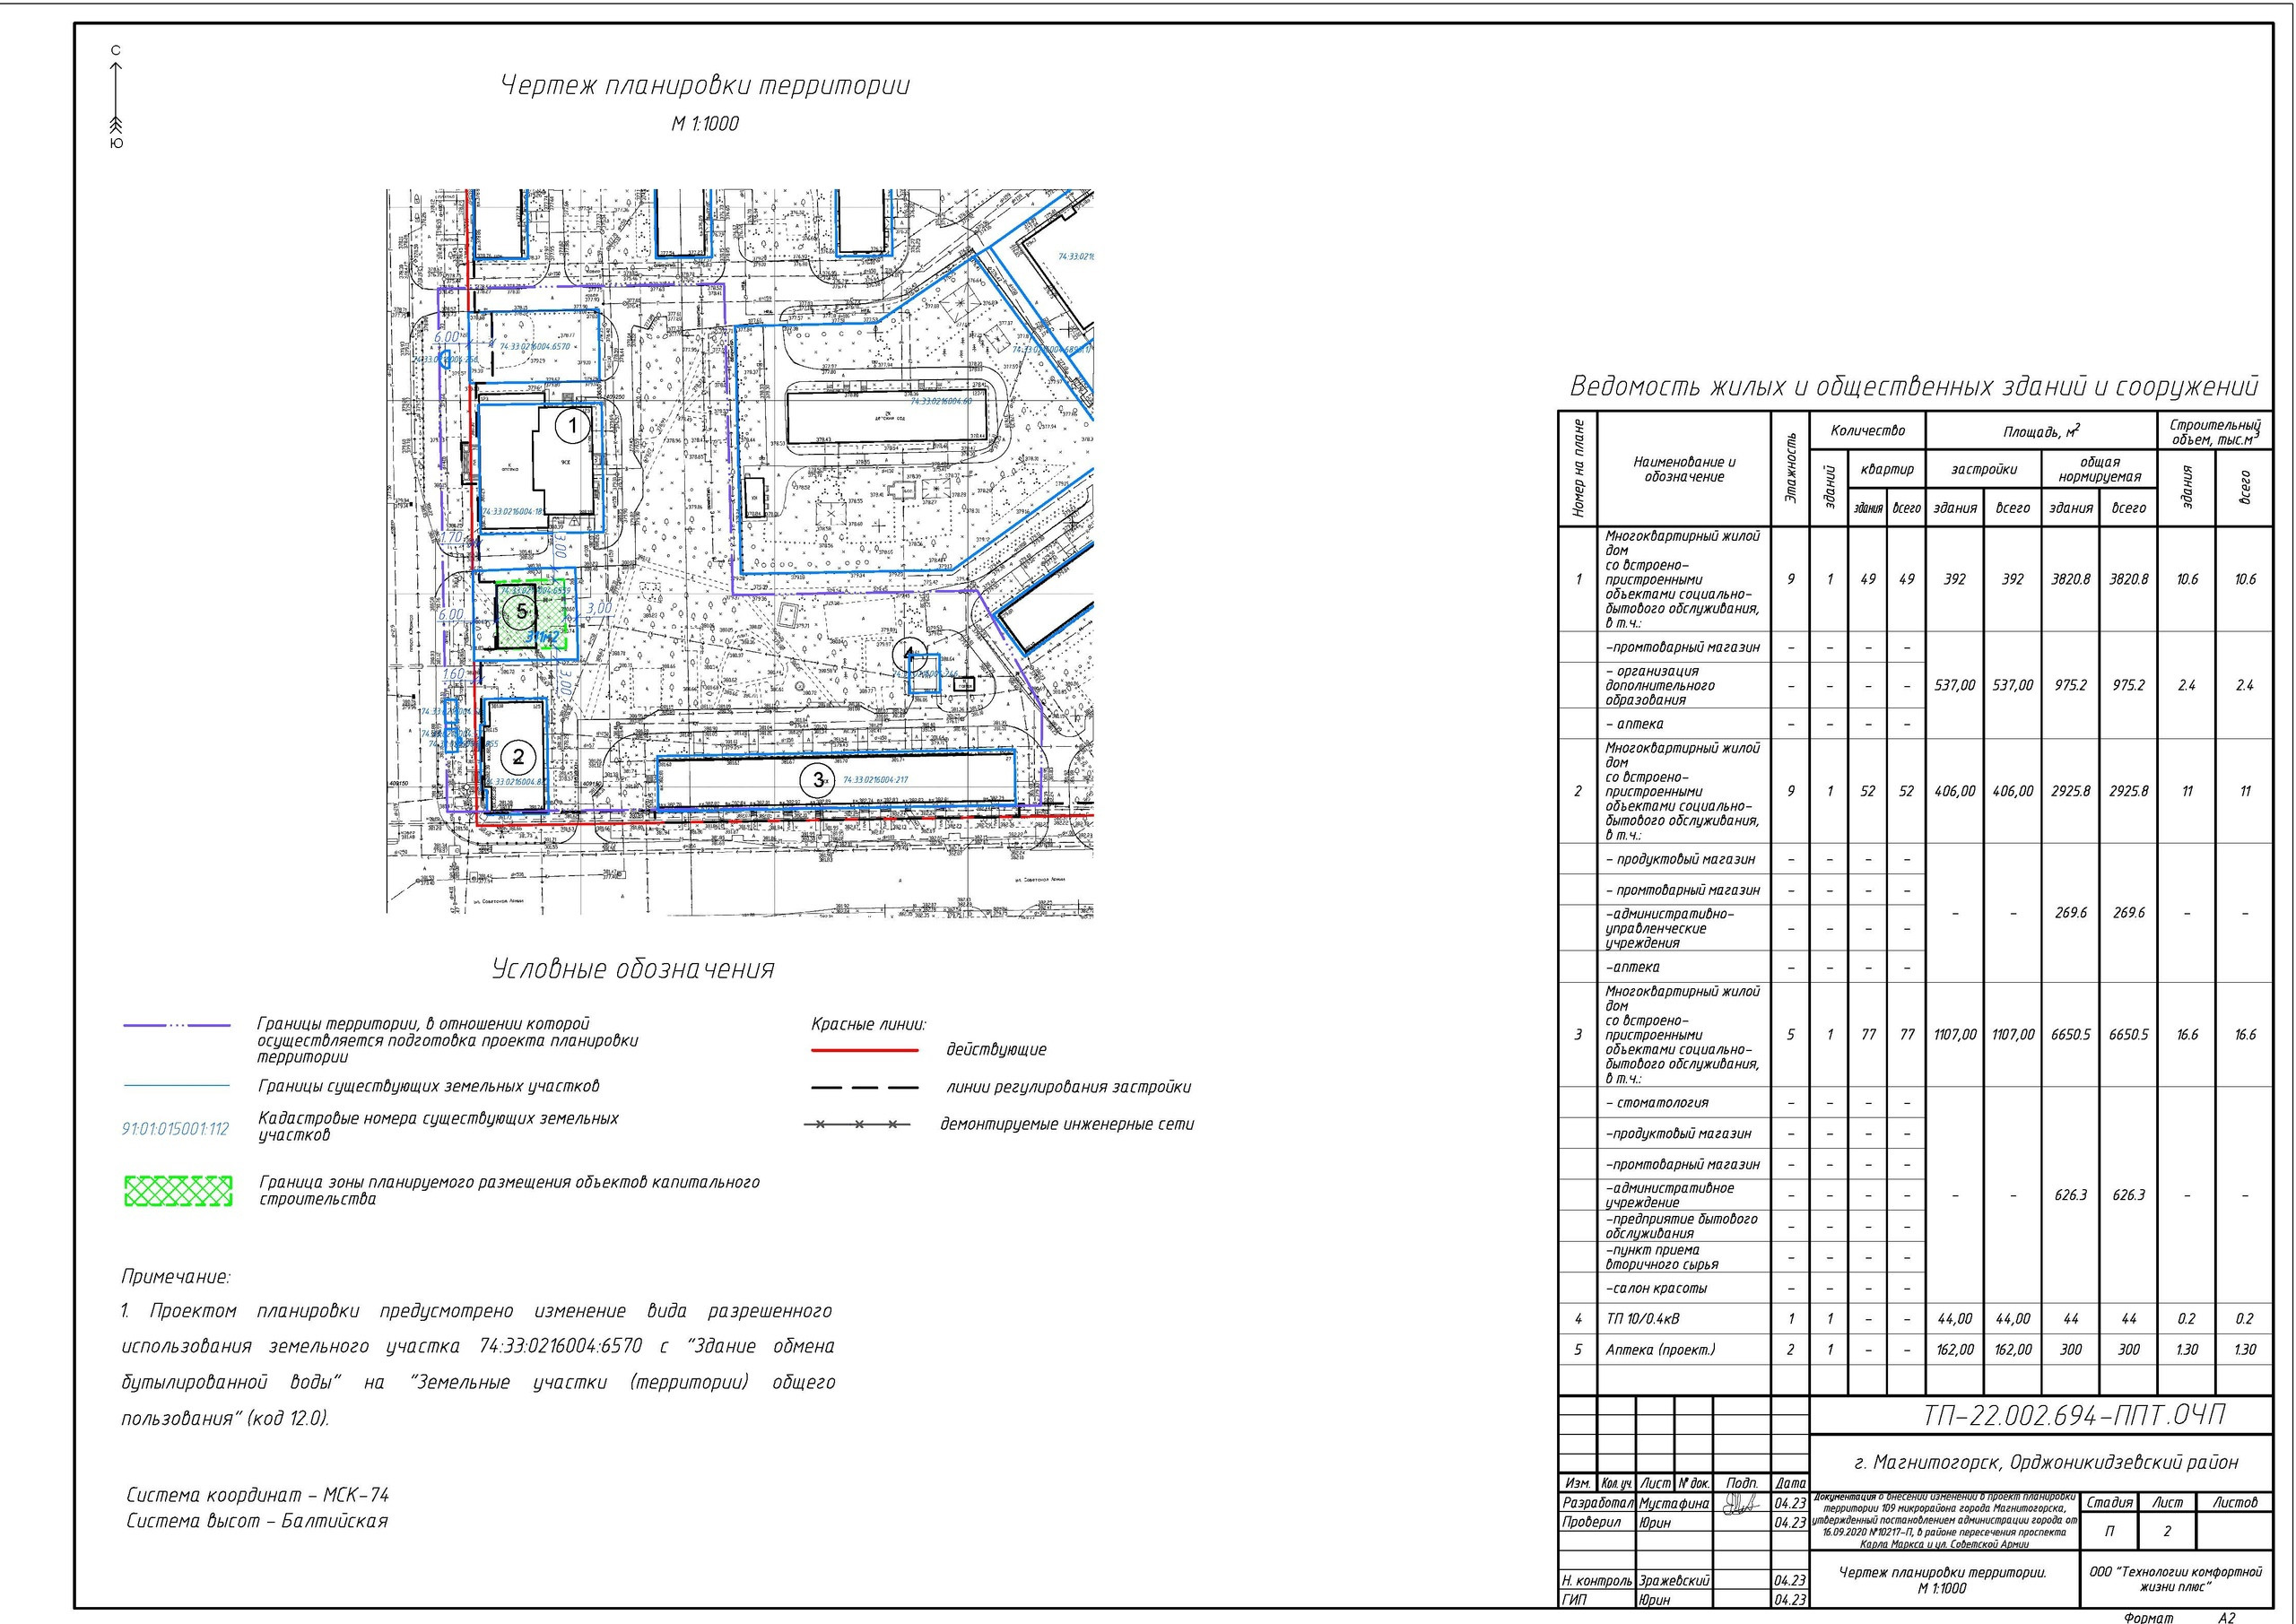This screenshot has width=2296, height=1624.
Task: Click the title 'Чертеж планировки территории'
Action: pos(705,86)
